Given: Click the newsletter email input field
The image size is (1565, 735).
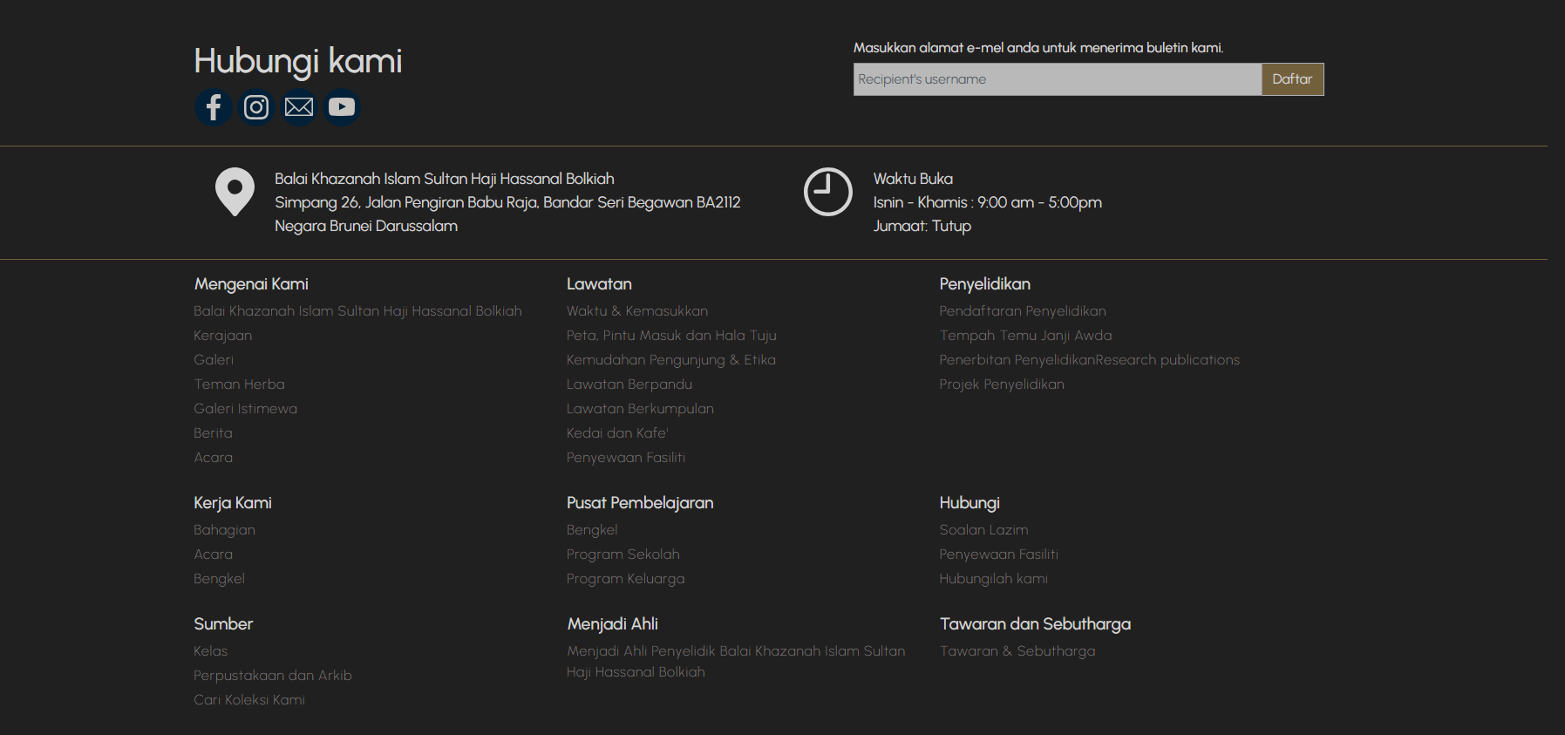Looking at the screenshot, I should click(x=1057, y=79).
